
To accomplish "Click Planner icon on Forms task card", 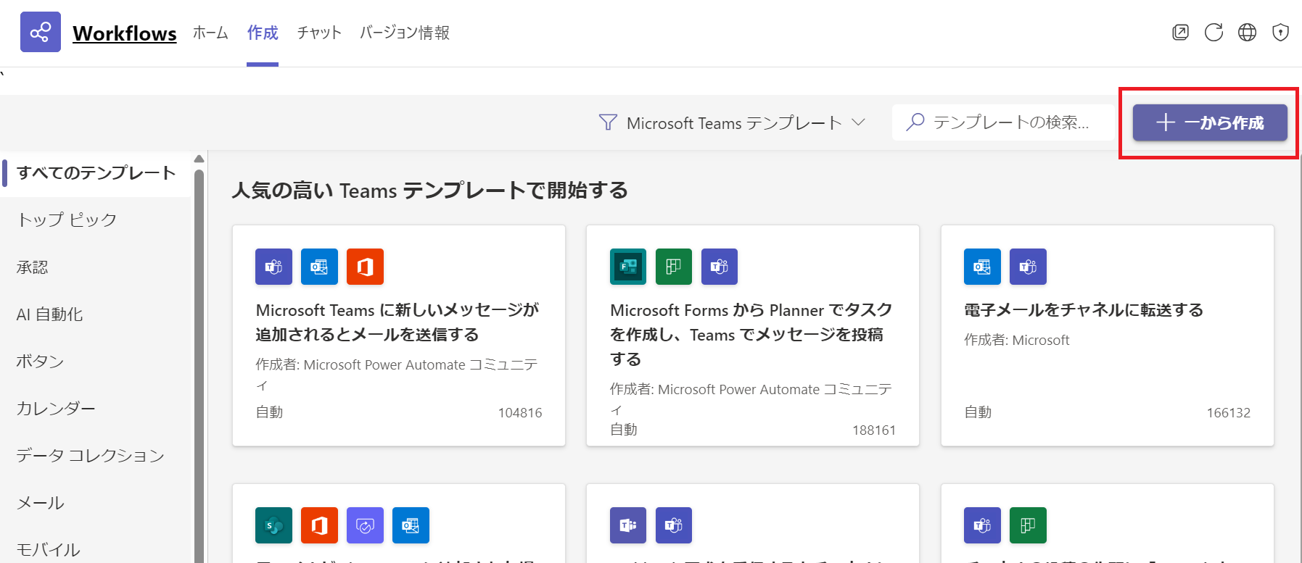I will pyautogui.click(x=674, y=267).
